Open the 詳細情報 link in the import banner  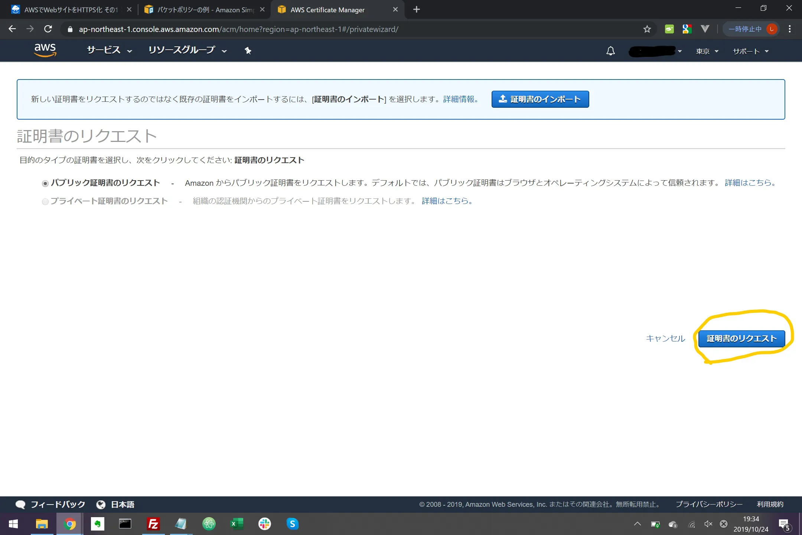coord(461,99)
